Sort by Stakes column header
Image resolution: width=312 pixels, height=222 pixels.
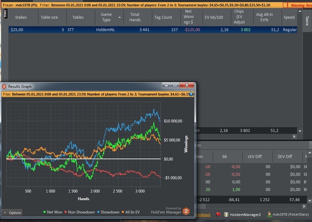(x=21, y=17)
